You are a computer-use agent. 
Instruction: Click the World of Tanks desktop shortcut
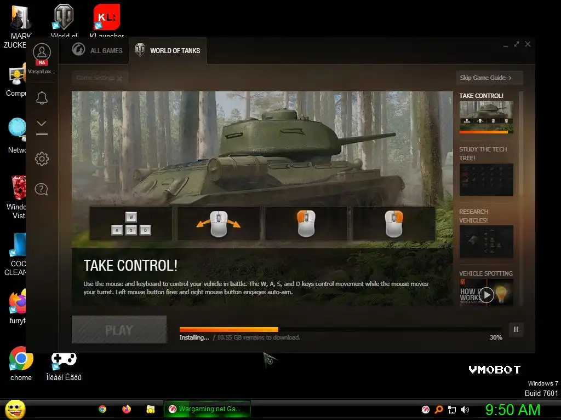coord(64,21)
